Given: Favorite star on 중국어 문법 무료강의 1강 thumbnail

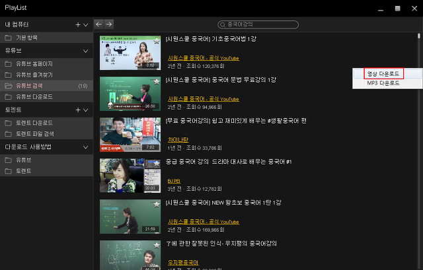Looking at the screenshot, I should tap(157, 81).
